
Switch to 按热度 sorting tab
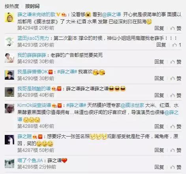[12, 6]
